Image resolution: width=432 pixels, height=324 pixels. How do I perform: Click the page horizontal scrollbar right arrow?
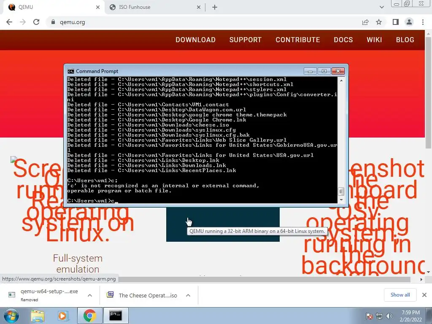tap(421, 279)
